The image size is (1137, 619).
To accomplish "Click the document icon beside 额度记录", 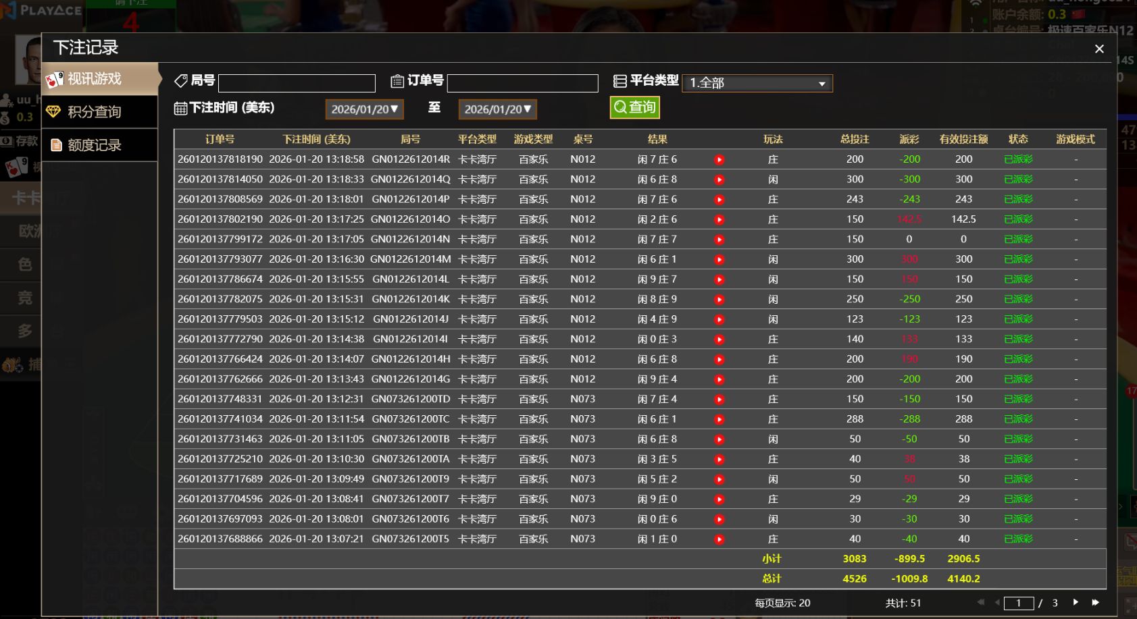I will [56, 144].
